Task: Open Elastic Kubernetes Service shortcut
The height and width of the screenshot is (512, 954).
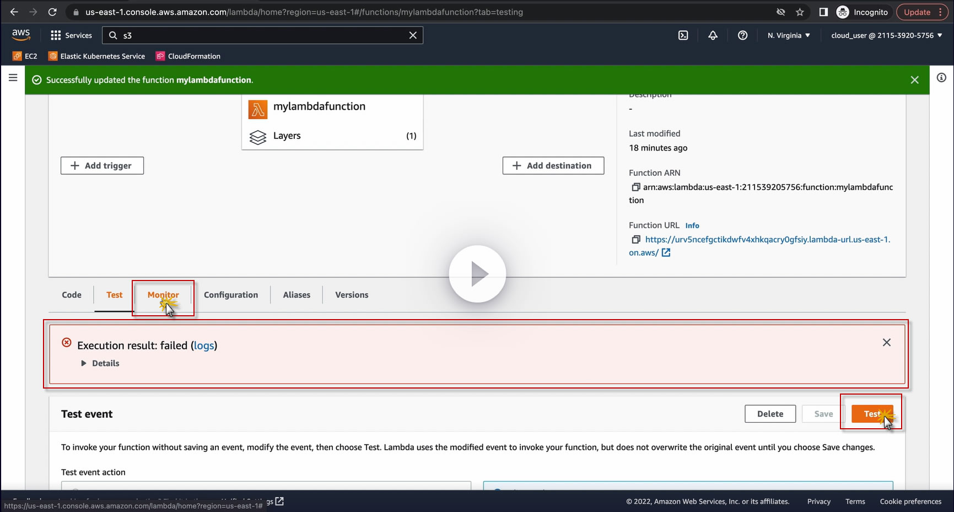Action: point(97,56)
